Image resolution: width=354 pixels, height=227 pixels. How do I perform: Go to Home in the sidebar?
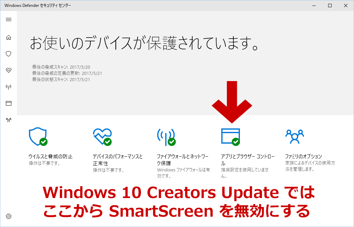[x=9, y=37]
